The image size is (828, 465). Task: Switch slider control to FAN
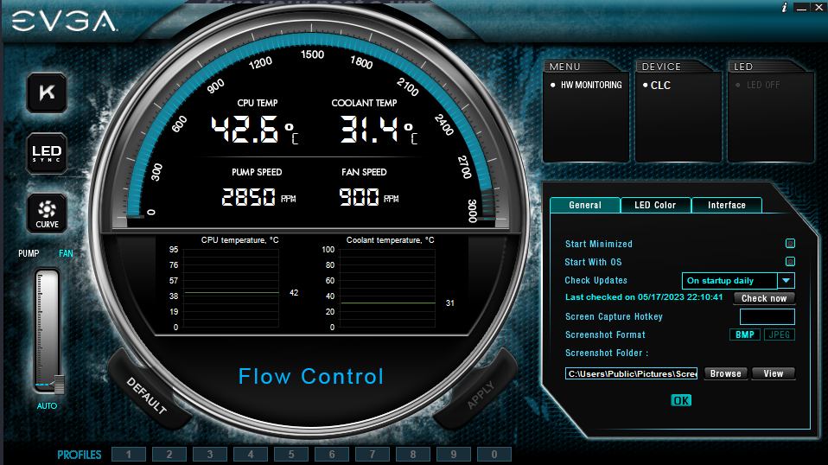click(x=66, y=253)
